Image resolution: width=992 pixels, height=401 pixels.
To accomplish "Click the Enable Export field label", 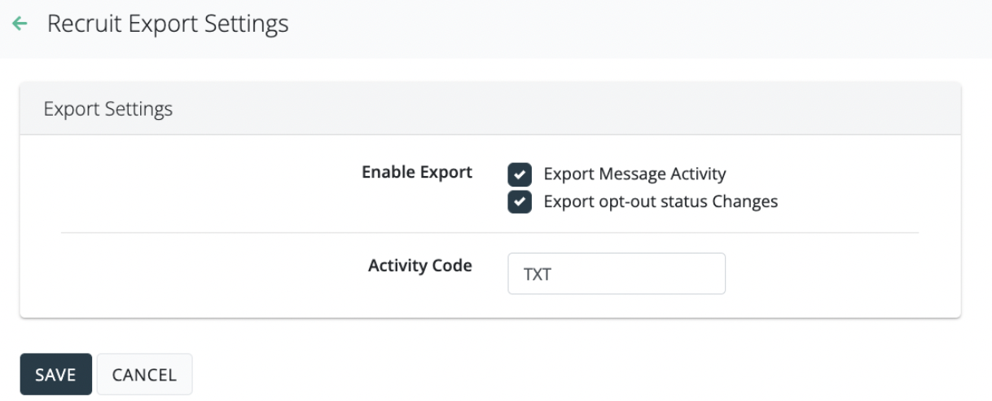I will pos(417,173).
